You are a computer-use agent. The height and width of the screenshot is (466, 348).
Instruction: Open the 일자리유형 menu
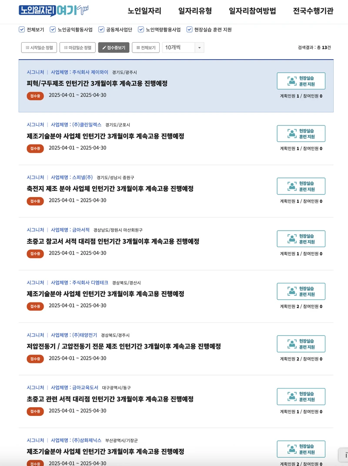click(x=192, y=11)
